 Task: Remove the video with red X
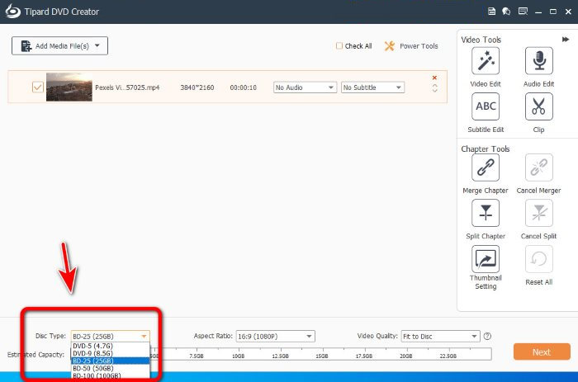tap(434, 78)
